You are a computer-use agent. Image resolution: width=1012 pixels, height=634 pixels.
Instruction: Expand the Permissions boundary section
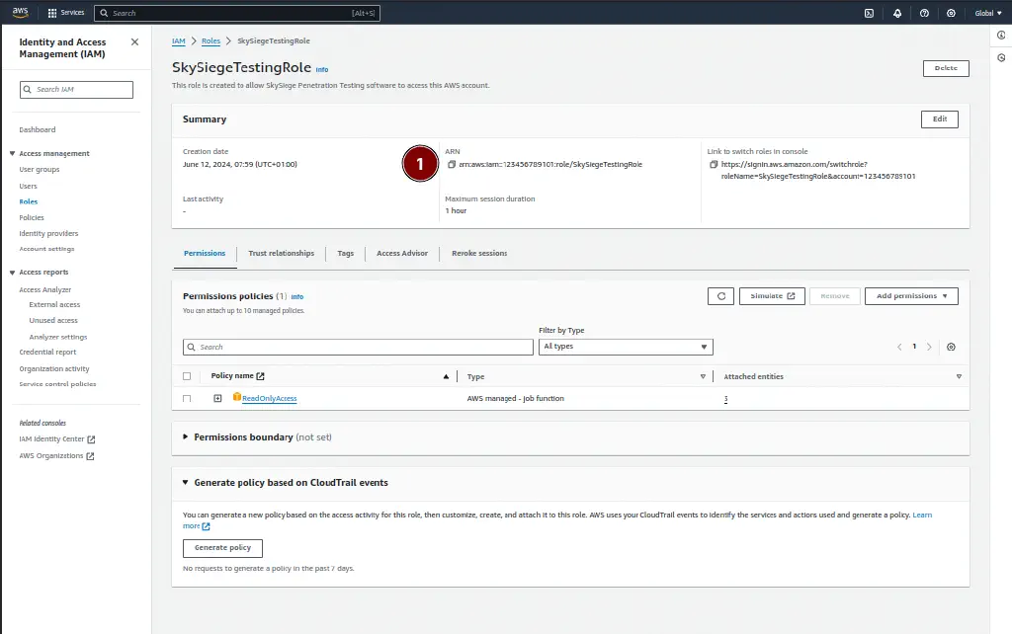[185, 436]
